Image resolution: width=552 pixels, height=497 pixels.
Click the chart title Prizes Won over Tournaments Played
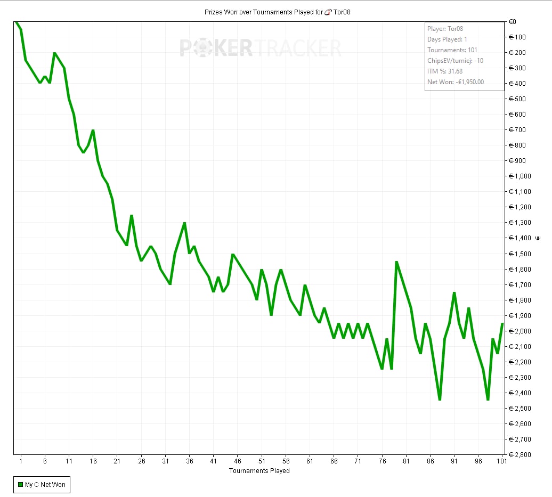coord(264,12)
